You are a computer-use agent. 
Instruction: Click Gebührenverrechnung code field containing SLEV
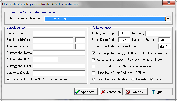(164, 47)
